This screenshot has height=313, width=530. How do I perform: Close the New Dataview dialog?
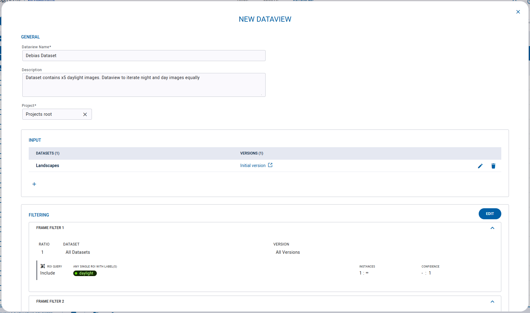click(518, 12)
